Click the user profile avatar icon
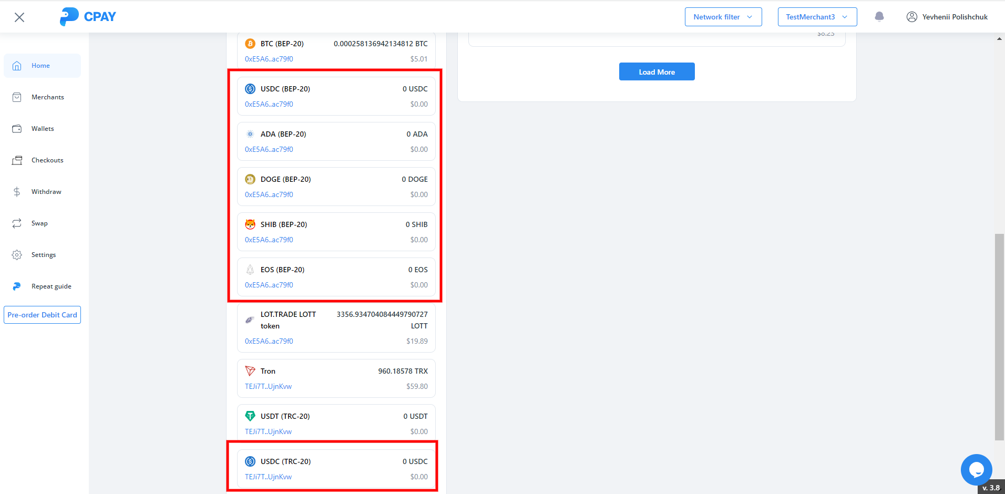 click(912, 17)
